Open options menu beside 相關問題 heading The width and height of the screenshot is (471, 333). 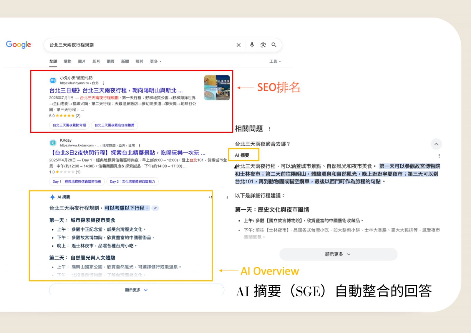[269, 129]
